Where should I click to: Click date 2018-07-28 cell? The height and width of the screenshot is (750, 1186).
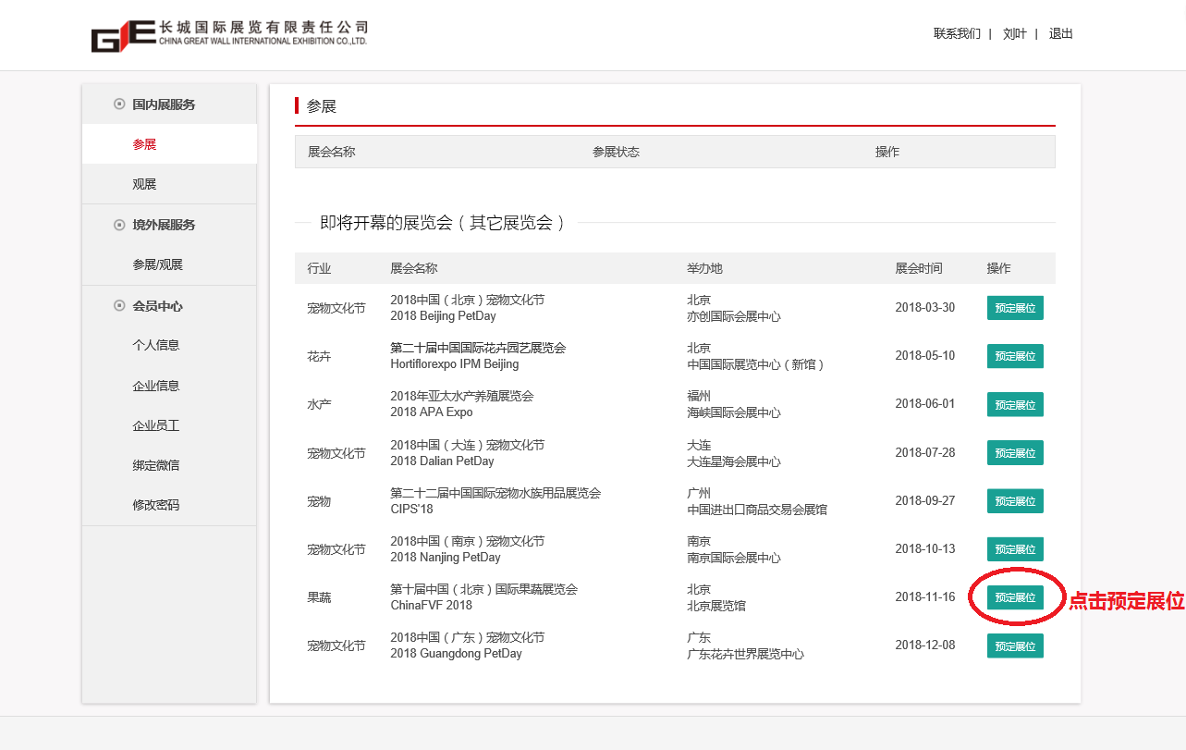tap(925, 453)
